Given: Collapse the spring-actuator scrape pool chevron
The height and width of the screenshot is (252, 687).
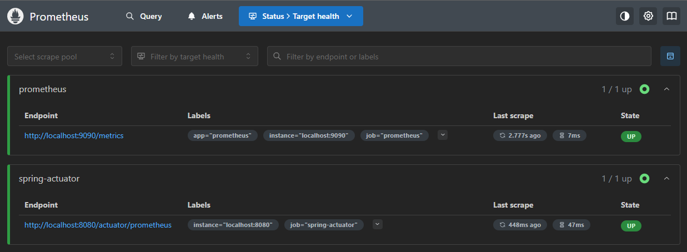Looking at the screenshot, I should click(x=667, y=178).
